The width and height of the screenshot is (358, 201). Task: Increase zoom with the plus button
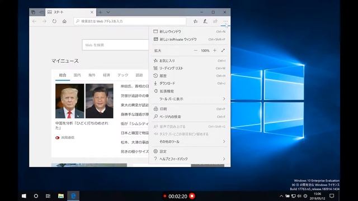pos(215,50)
